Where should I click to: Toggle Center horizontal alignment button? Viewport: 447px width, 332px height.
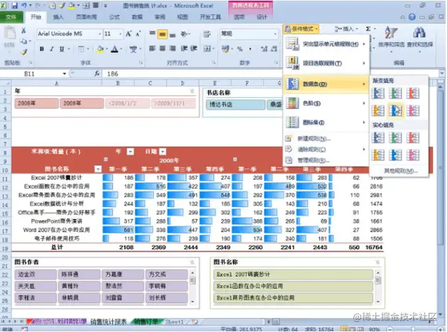(x=162, y=48)
